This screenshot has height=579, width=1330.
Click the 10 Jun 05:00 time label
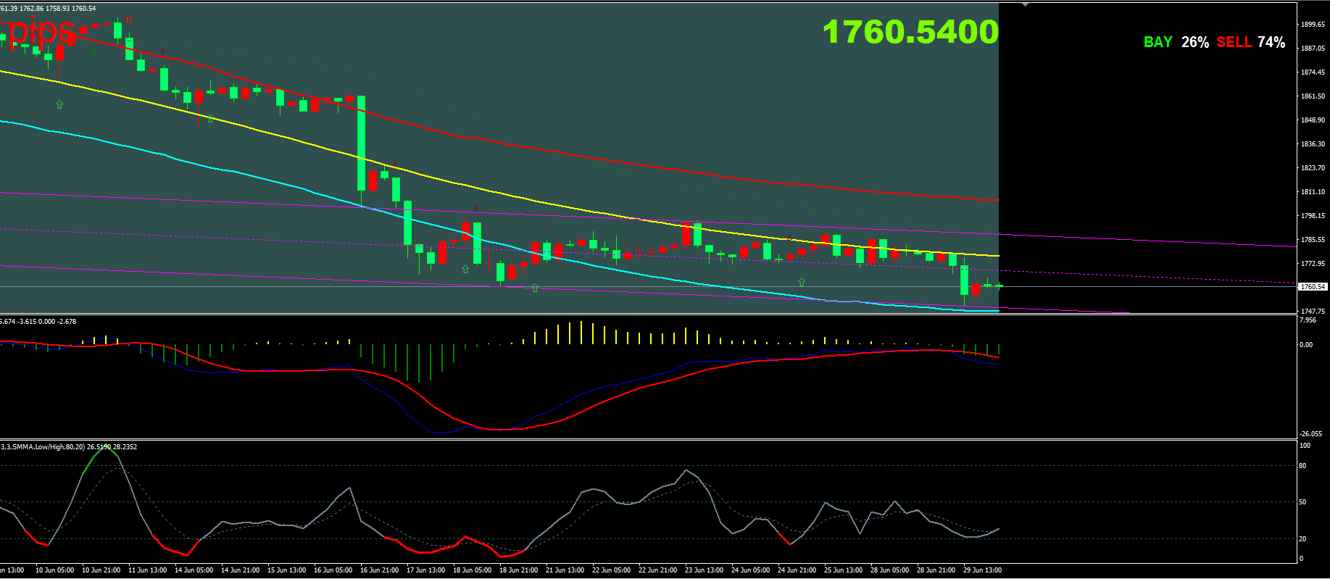tap(54, 570)
